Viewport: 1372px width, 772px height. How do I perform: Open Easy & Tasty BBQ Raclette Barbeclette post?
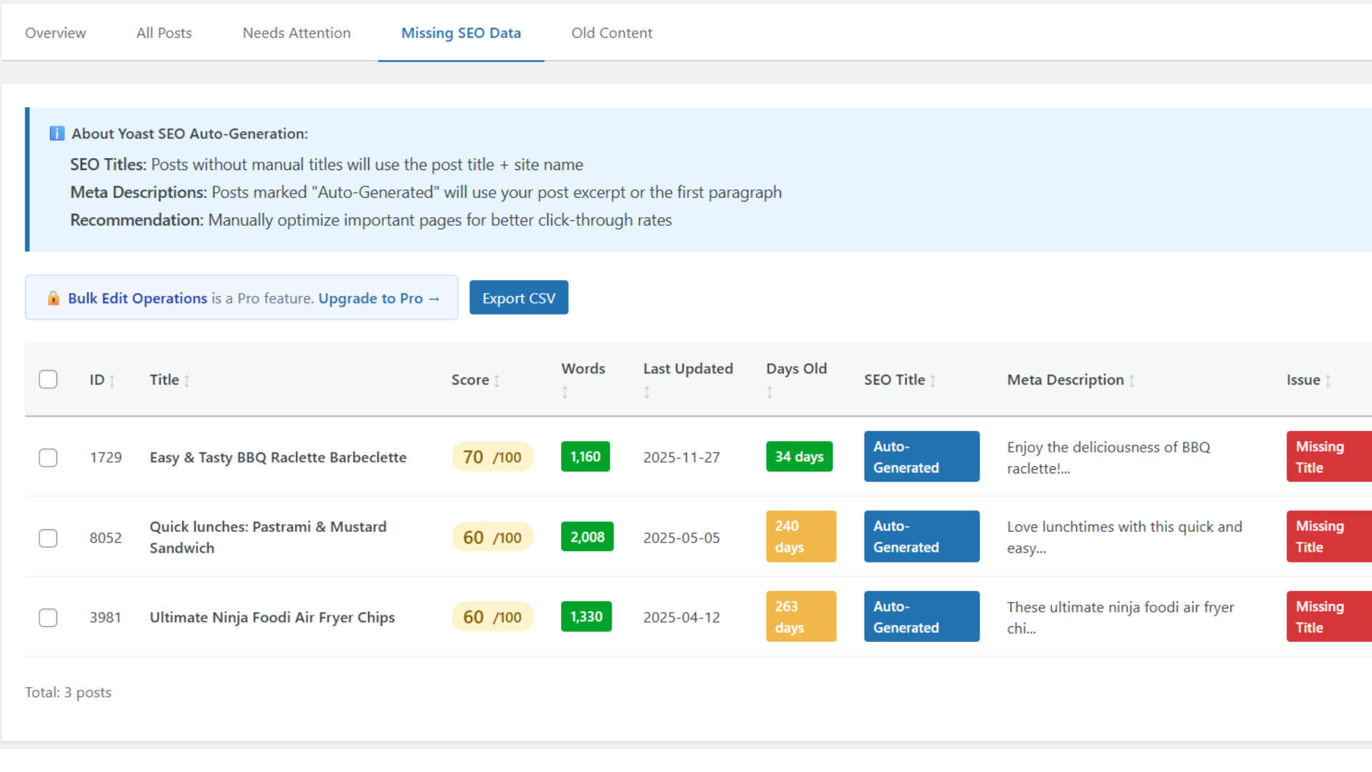[x=278, y=457]
